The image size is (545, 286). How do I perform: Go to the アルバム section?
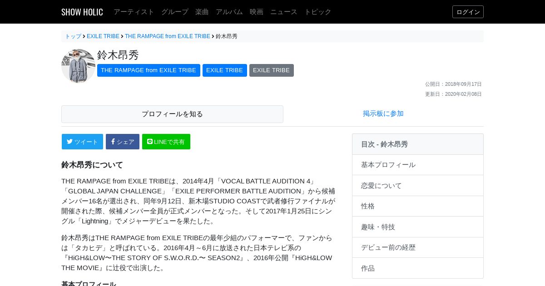point(229,12)
